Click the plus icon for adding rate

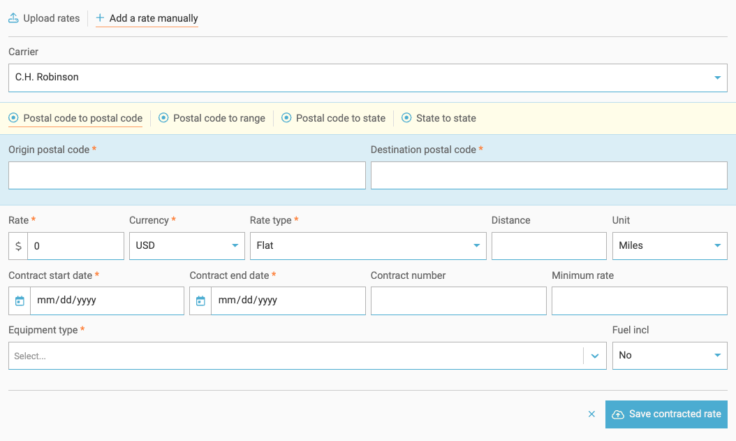[x=100, y=18]
